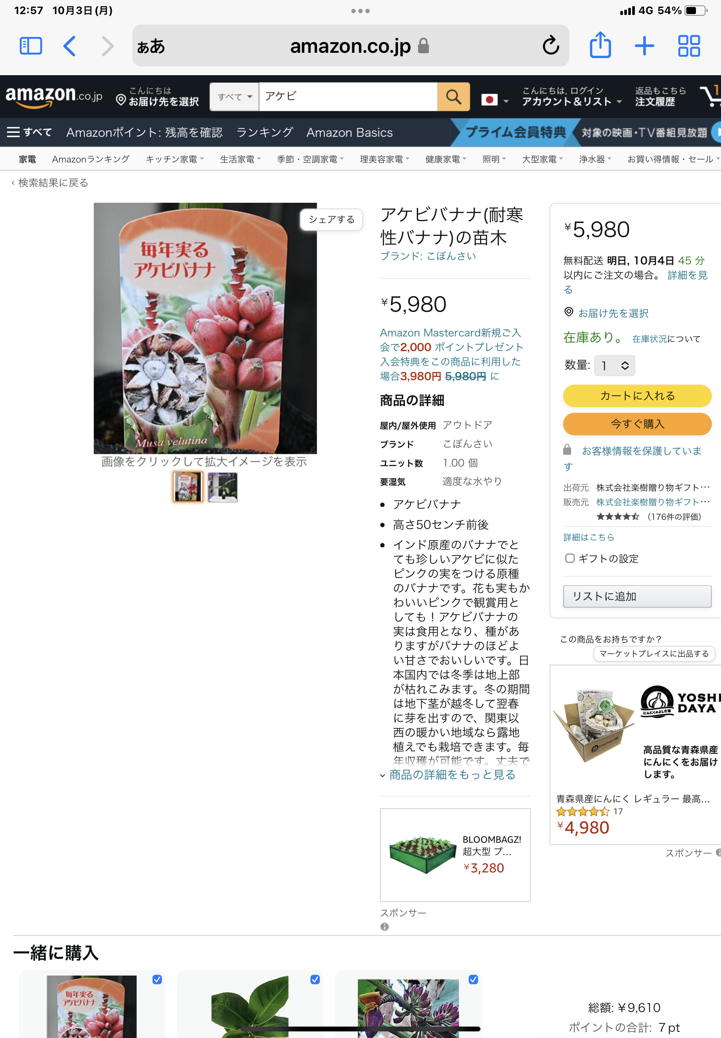This screenshot has width=721, height=1038.
Task: Reload the page with the refresh icon
Action: coord(550,45)
